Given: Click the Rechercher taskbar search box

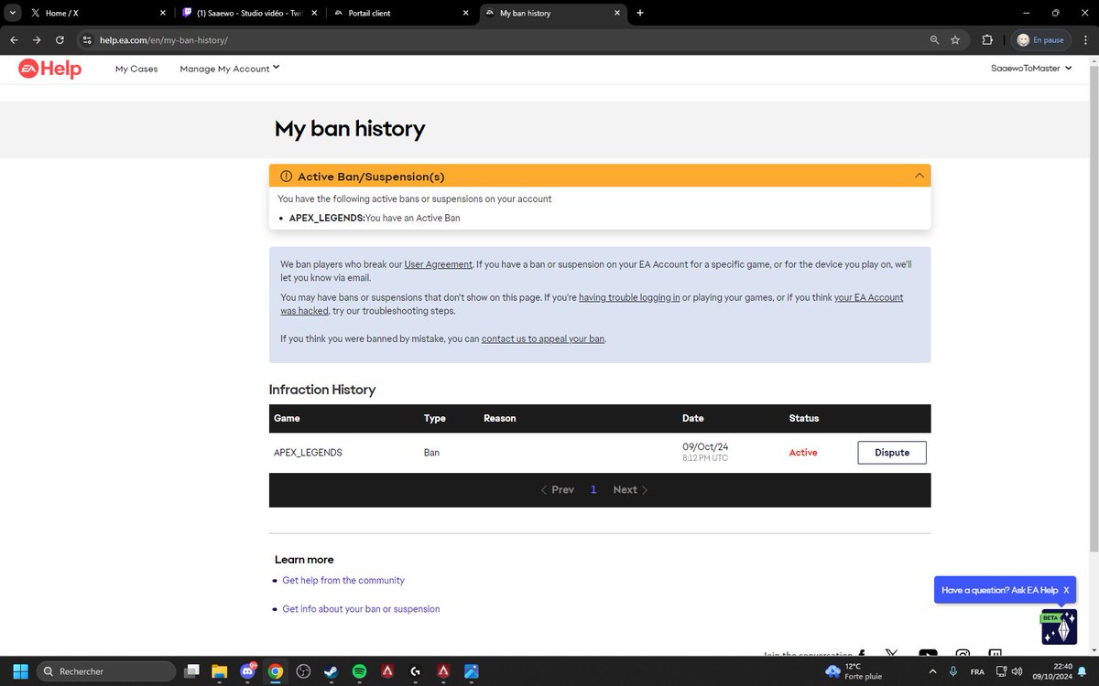Looking at the screenshot, I should tap(108, 670).
